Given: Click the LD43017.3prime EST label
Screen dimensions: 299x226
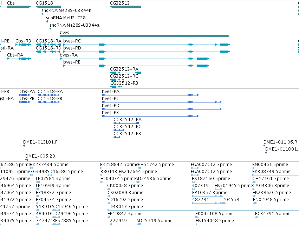Looking at the screenshot, I should click(125, 207).
